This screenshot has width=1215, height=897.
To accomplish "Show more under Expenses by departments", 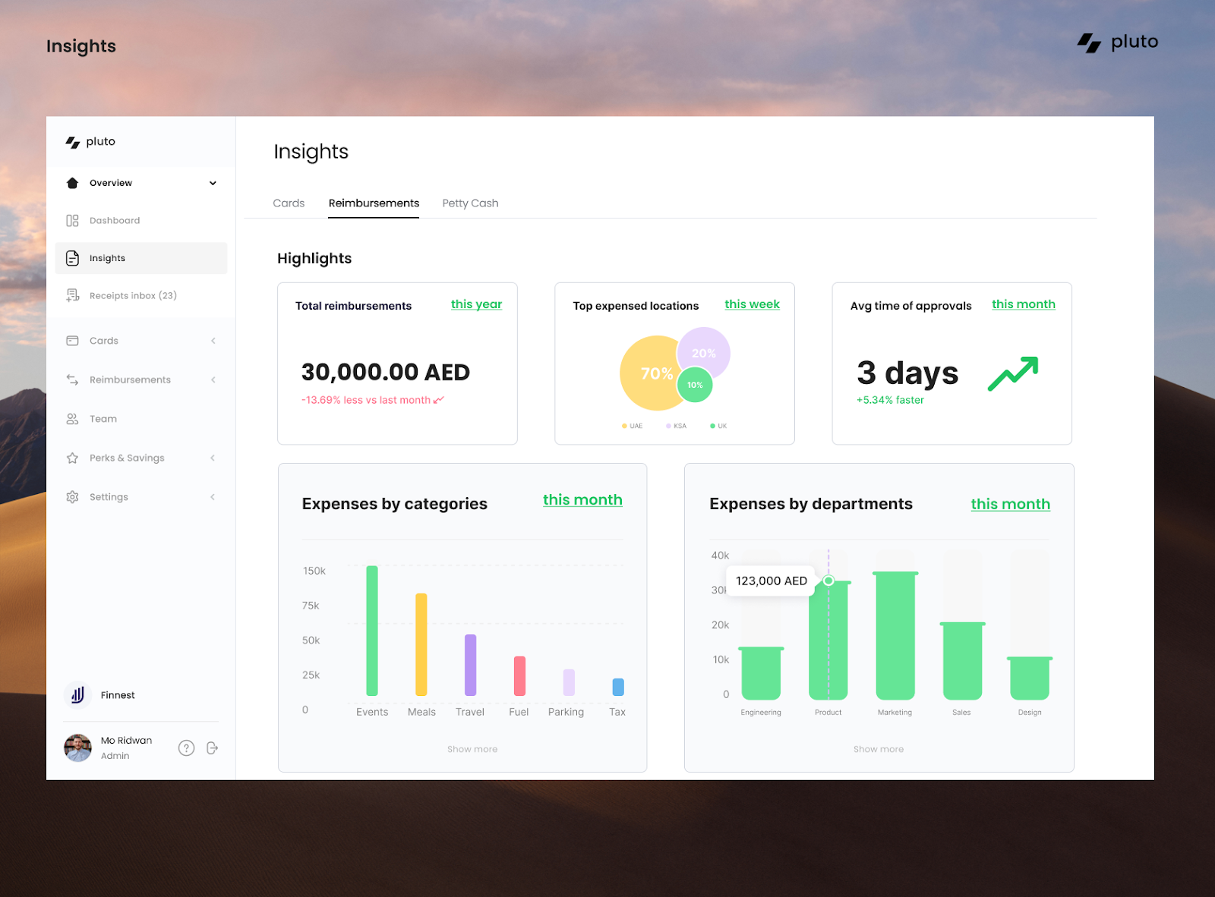I will coord(879,749).
